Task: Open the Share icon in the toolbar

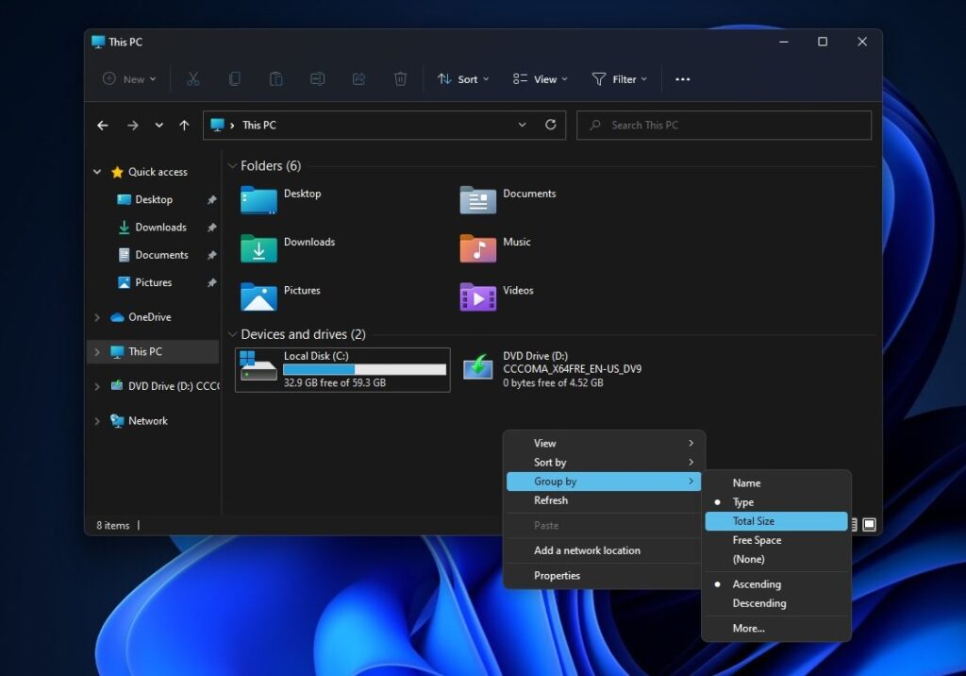Action: click(358, 79)
